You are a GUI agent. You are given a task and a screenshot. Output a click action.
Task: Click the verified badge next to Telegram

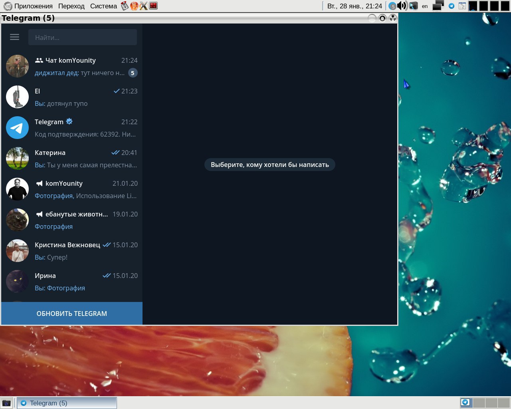click(x=69, y=121)
